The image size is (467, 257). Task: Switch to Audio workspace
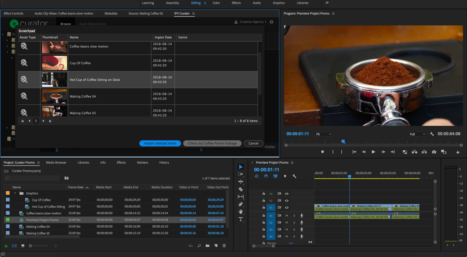257,3
